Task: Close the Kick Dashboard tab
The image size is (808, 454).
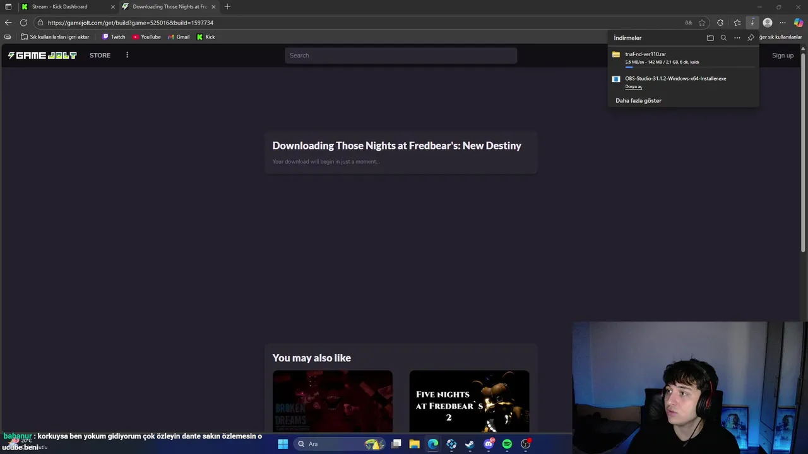Action: 113,6
